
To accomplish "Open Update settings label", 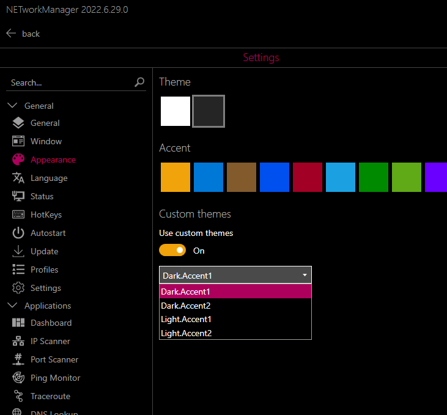I will click(45, 251).
